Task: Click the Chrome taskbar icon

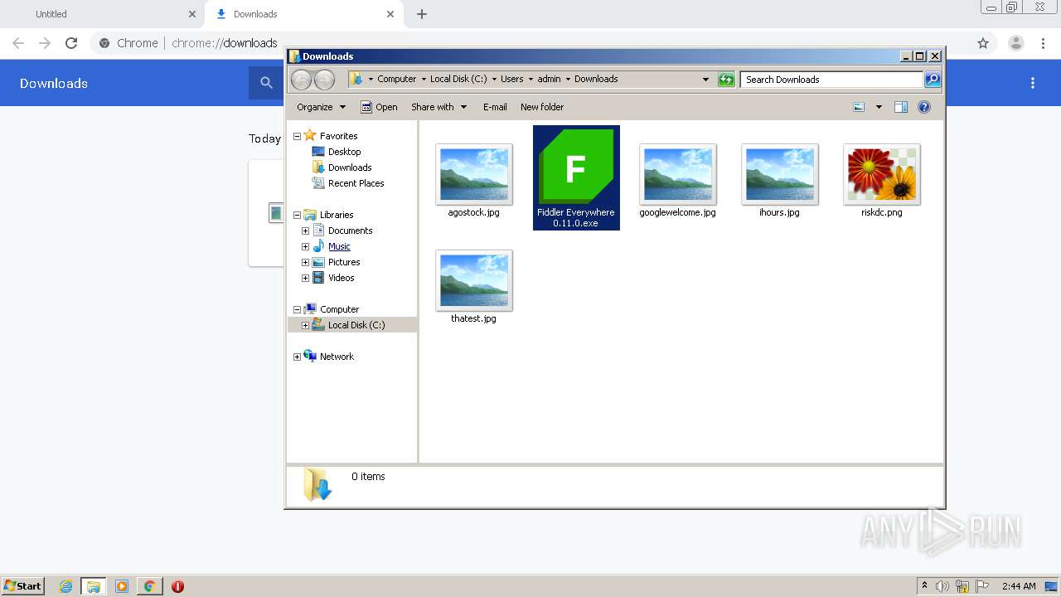Action: [x=149, y=586]
